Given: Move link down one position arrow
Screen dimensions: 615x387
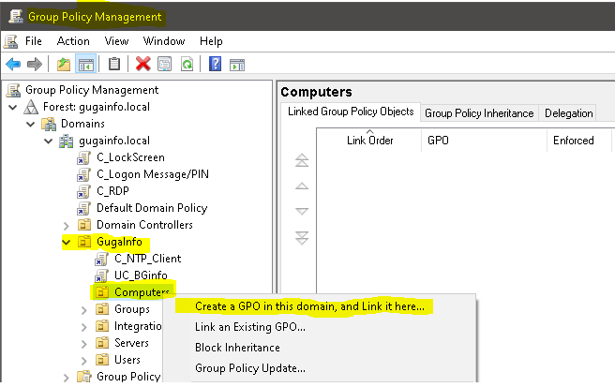Looking at the screenshot, I should tap(301, 212).
